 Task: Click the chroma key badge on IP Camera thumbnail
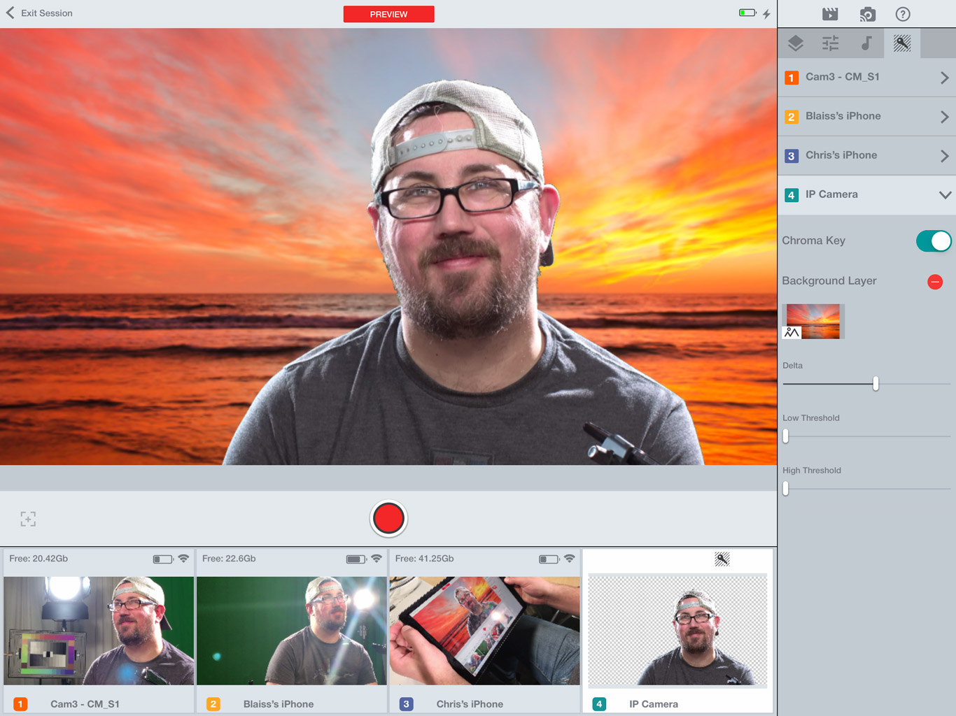tap(722, 559)
